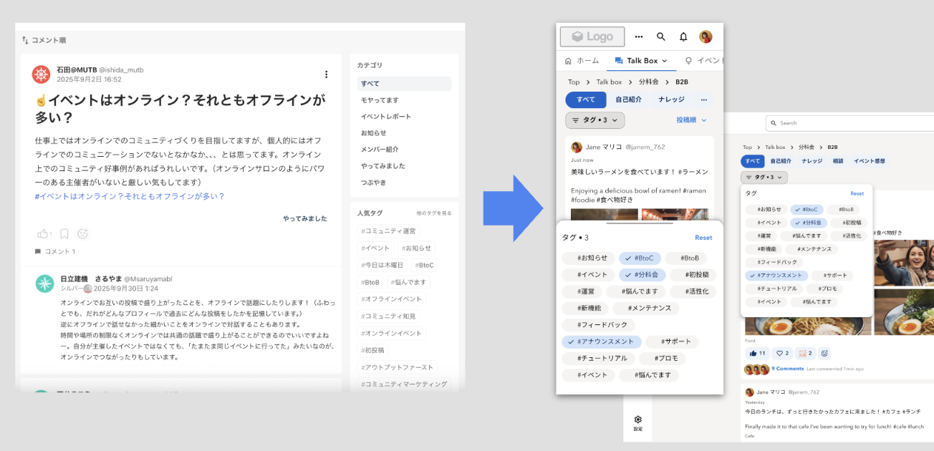This screenshot has height=451, width=934.
Task: Click the コメント 1 comment icon
Action: coord(38,252)
